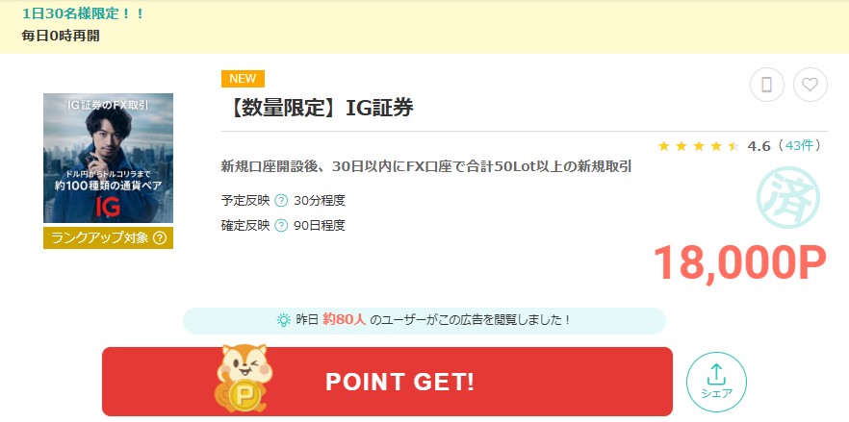This screenshot has height=422, width=849.
Task: Click the ランクアップ対象 question mark icon
Action: [160, 238]
